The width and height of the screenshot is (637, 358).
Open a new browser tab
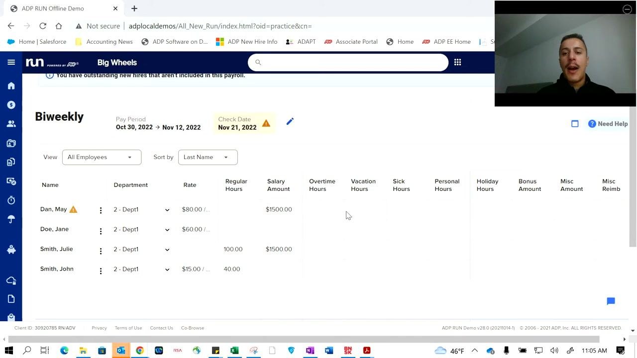134,8
